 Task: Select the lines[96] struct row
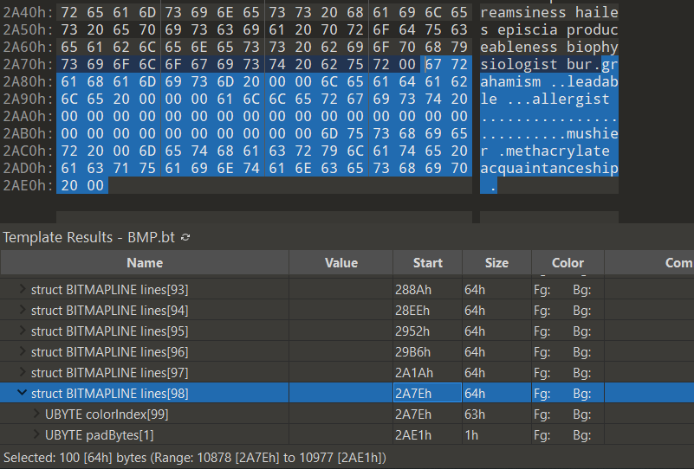109,352
